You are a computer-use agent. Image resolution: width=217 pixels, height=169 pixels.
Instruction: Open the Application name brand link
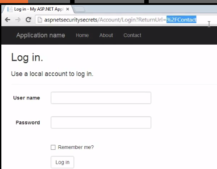pyautogui.click(x=41, y=35)
